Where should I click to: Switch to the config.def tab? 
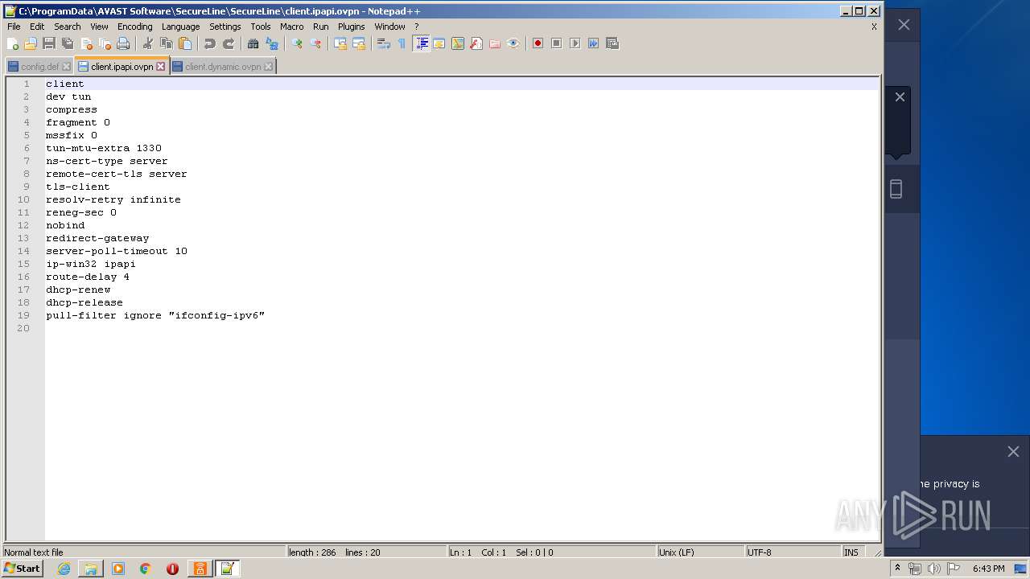point(39,67)
